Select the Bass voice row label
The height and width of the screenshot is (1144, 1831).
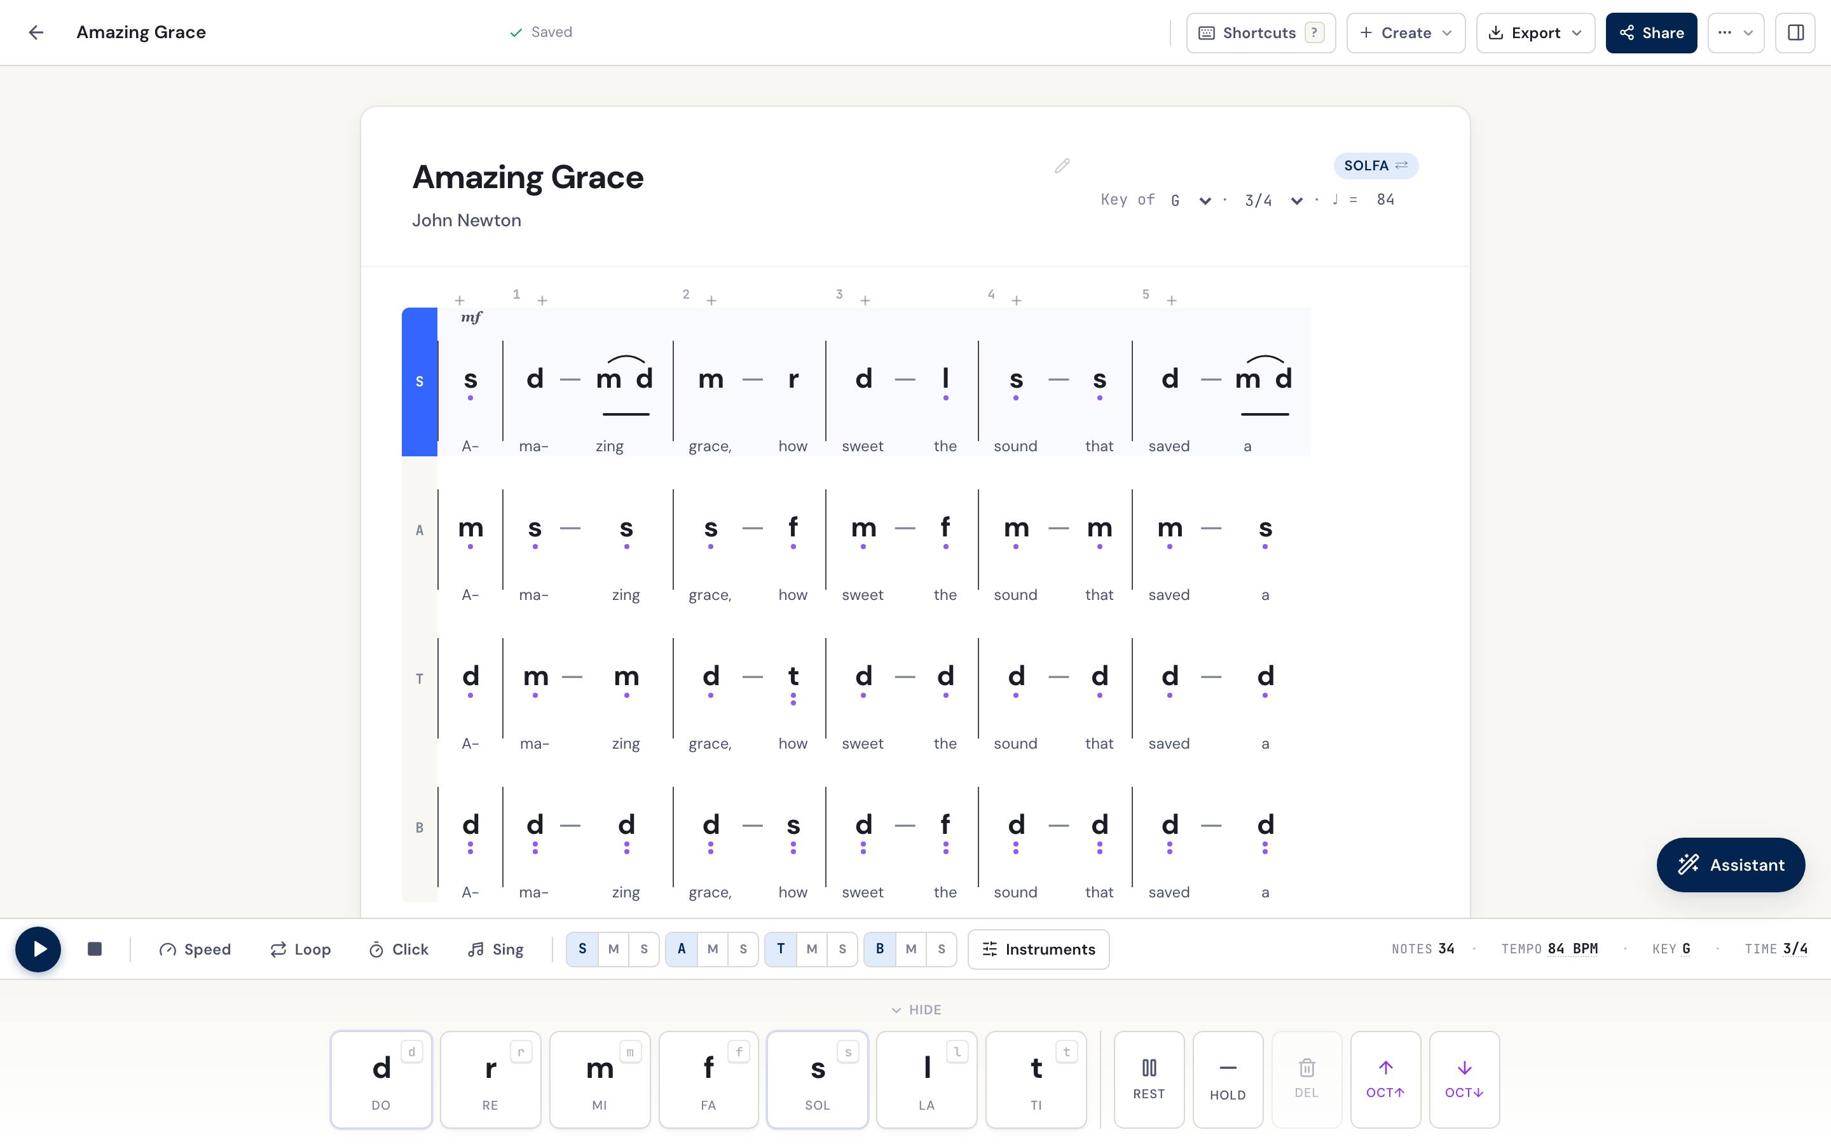[x=419, y=827]
